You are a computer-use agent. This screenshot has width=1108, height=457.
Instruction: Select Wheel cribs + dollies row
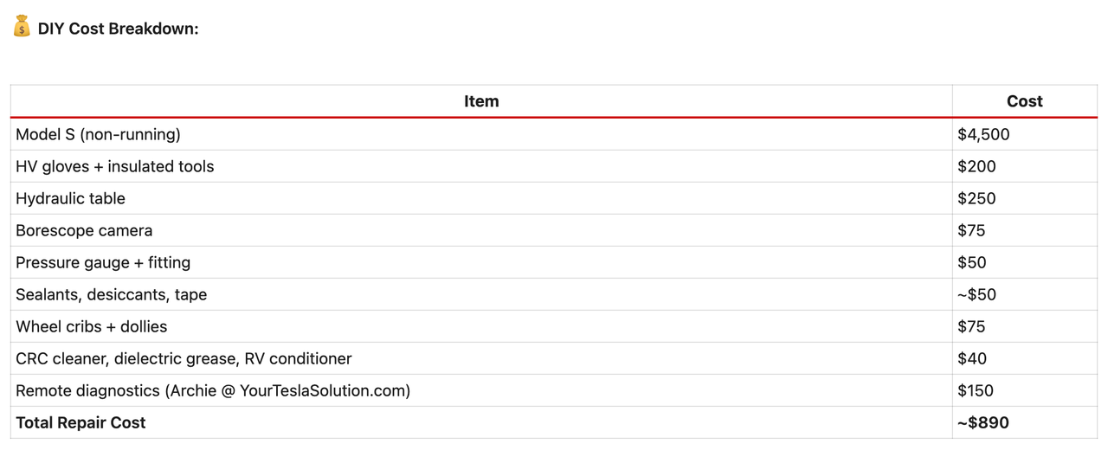pos(91,326)
